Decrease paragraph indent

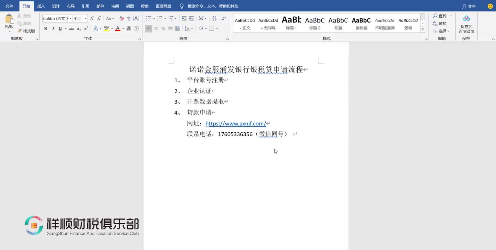pos(184,18)
